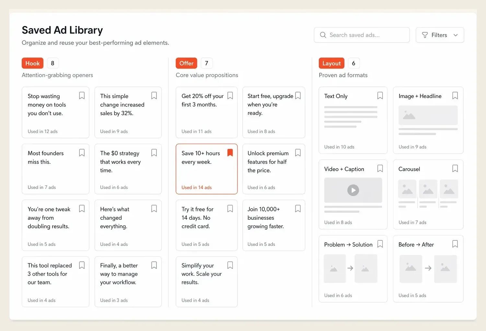486x331 pixels.
Task: Bookmark the Image + Headline layout
Action: (455, 96)
